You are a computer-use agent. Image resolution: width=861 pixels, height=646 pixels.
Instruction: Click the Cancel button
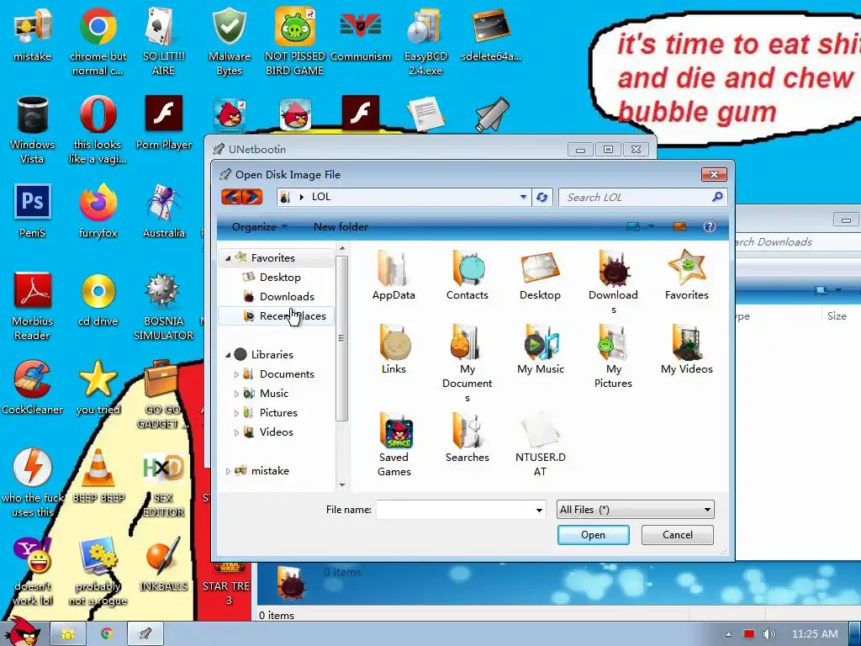677,534
